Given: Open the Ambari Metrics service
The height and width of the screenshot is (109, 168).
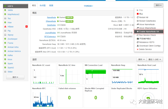Looking at the screenshot, I should tap(14, 51).
